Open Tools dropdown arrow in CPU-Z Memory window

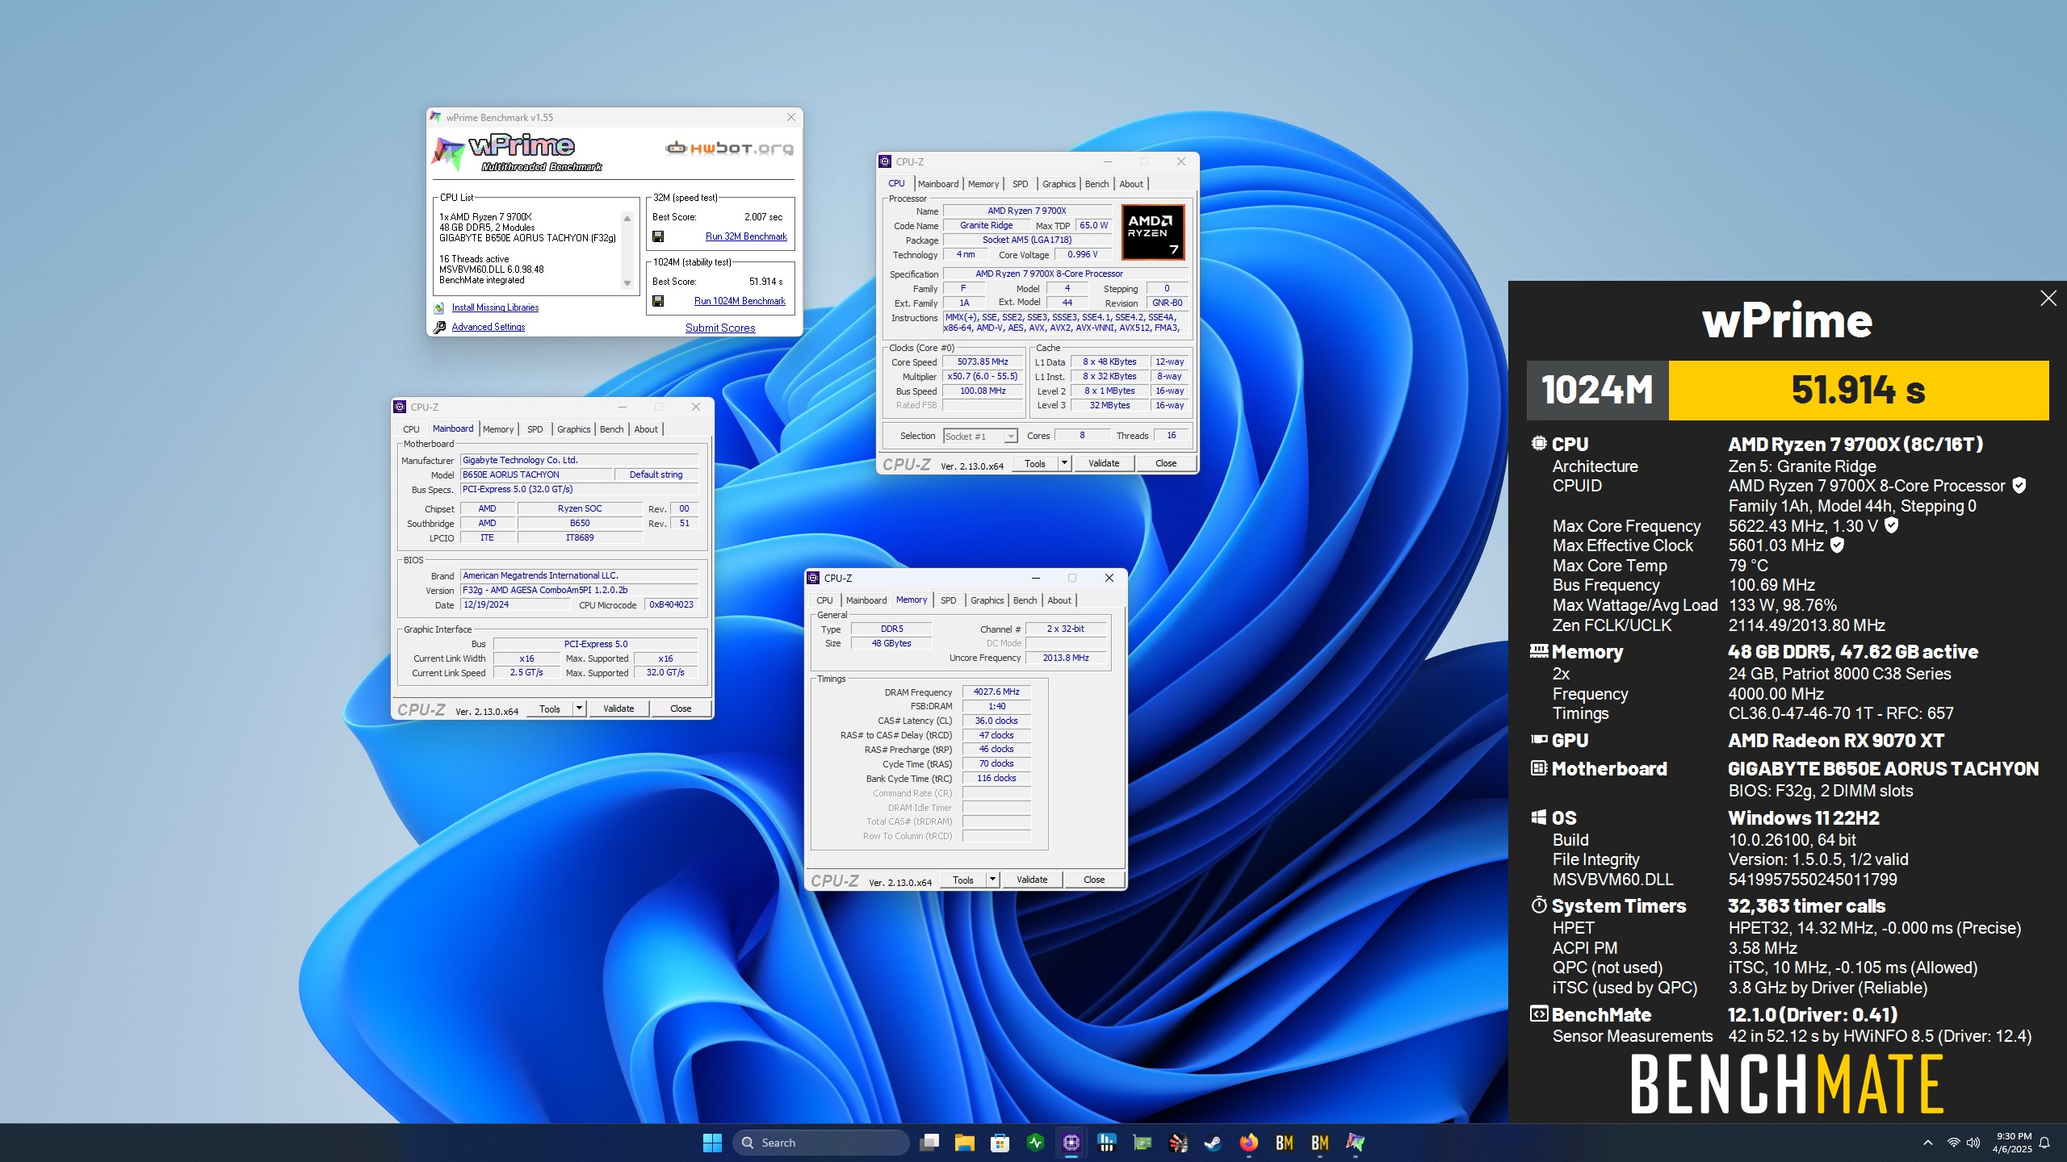992,880
